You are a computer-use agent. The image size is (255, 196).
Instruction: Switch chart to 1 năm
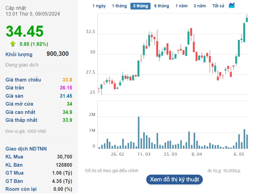click(181, 6)
